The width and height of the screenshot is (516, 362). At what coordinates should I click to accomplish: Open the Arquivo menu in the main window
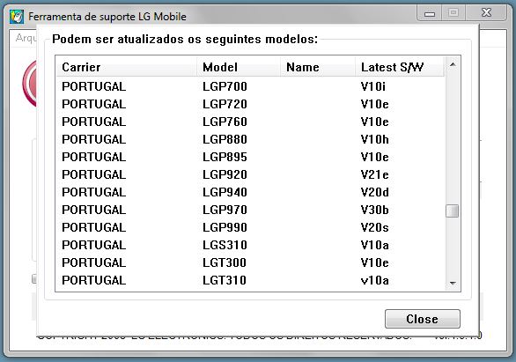pos(26,38)
